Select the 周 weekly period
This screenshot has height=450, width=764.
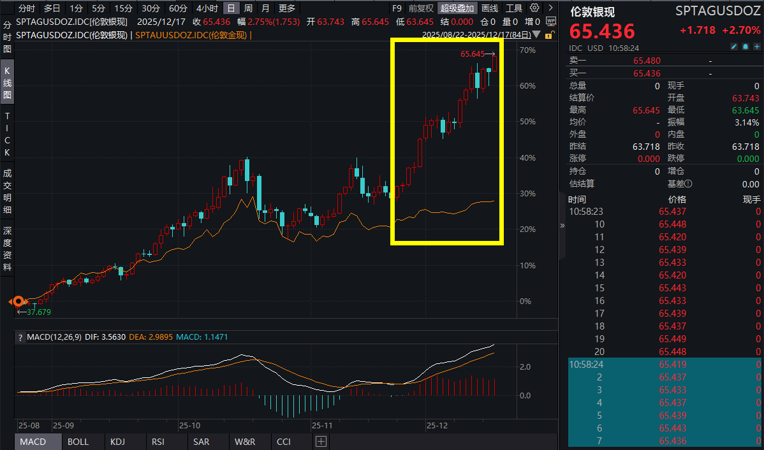pos(248,8)
